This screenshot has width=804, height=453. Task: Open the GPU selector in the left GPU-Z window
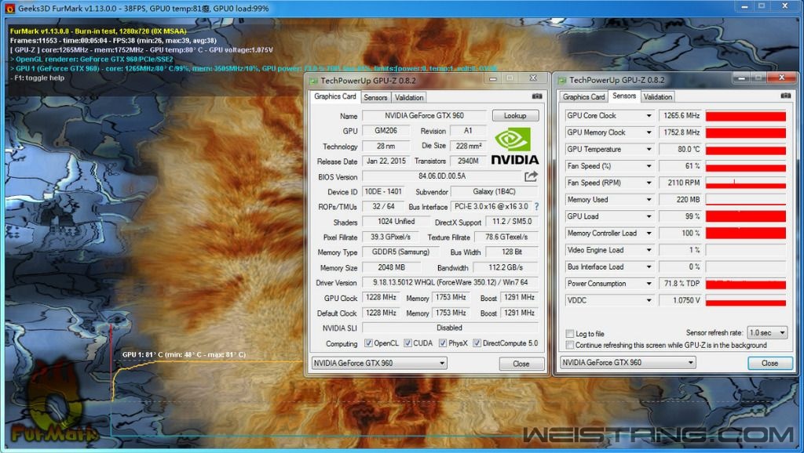pyautogui.click(x=379, y=363)
